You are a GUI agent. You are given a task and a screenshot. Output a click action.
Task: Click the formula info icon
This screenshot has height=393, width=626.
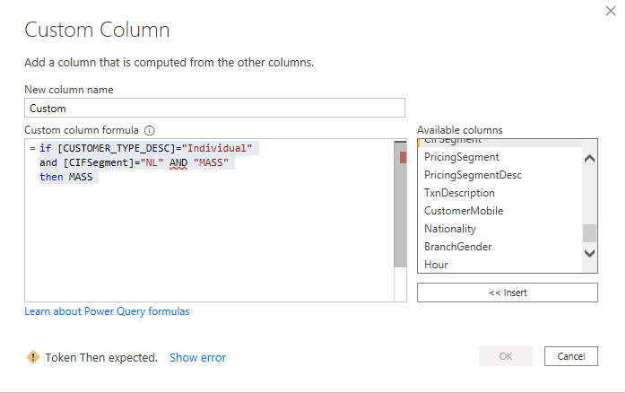click(149, 131)
